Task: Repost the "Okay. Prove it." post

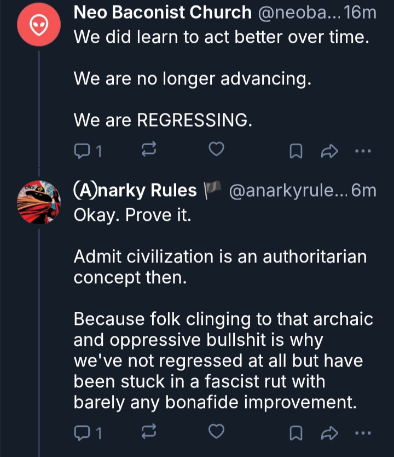Action: [149, 433]
